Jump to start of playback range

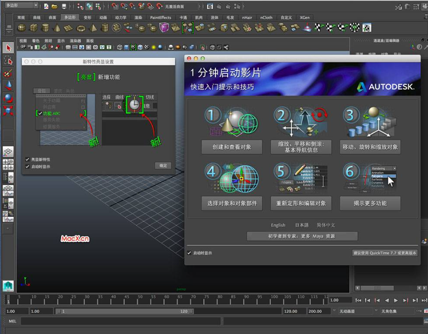358,300
